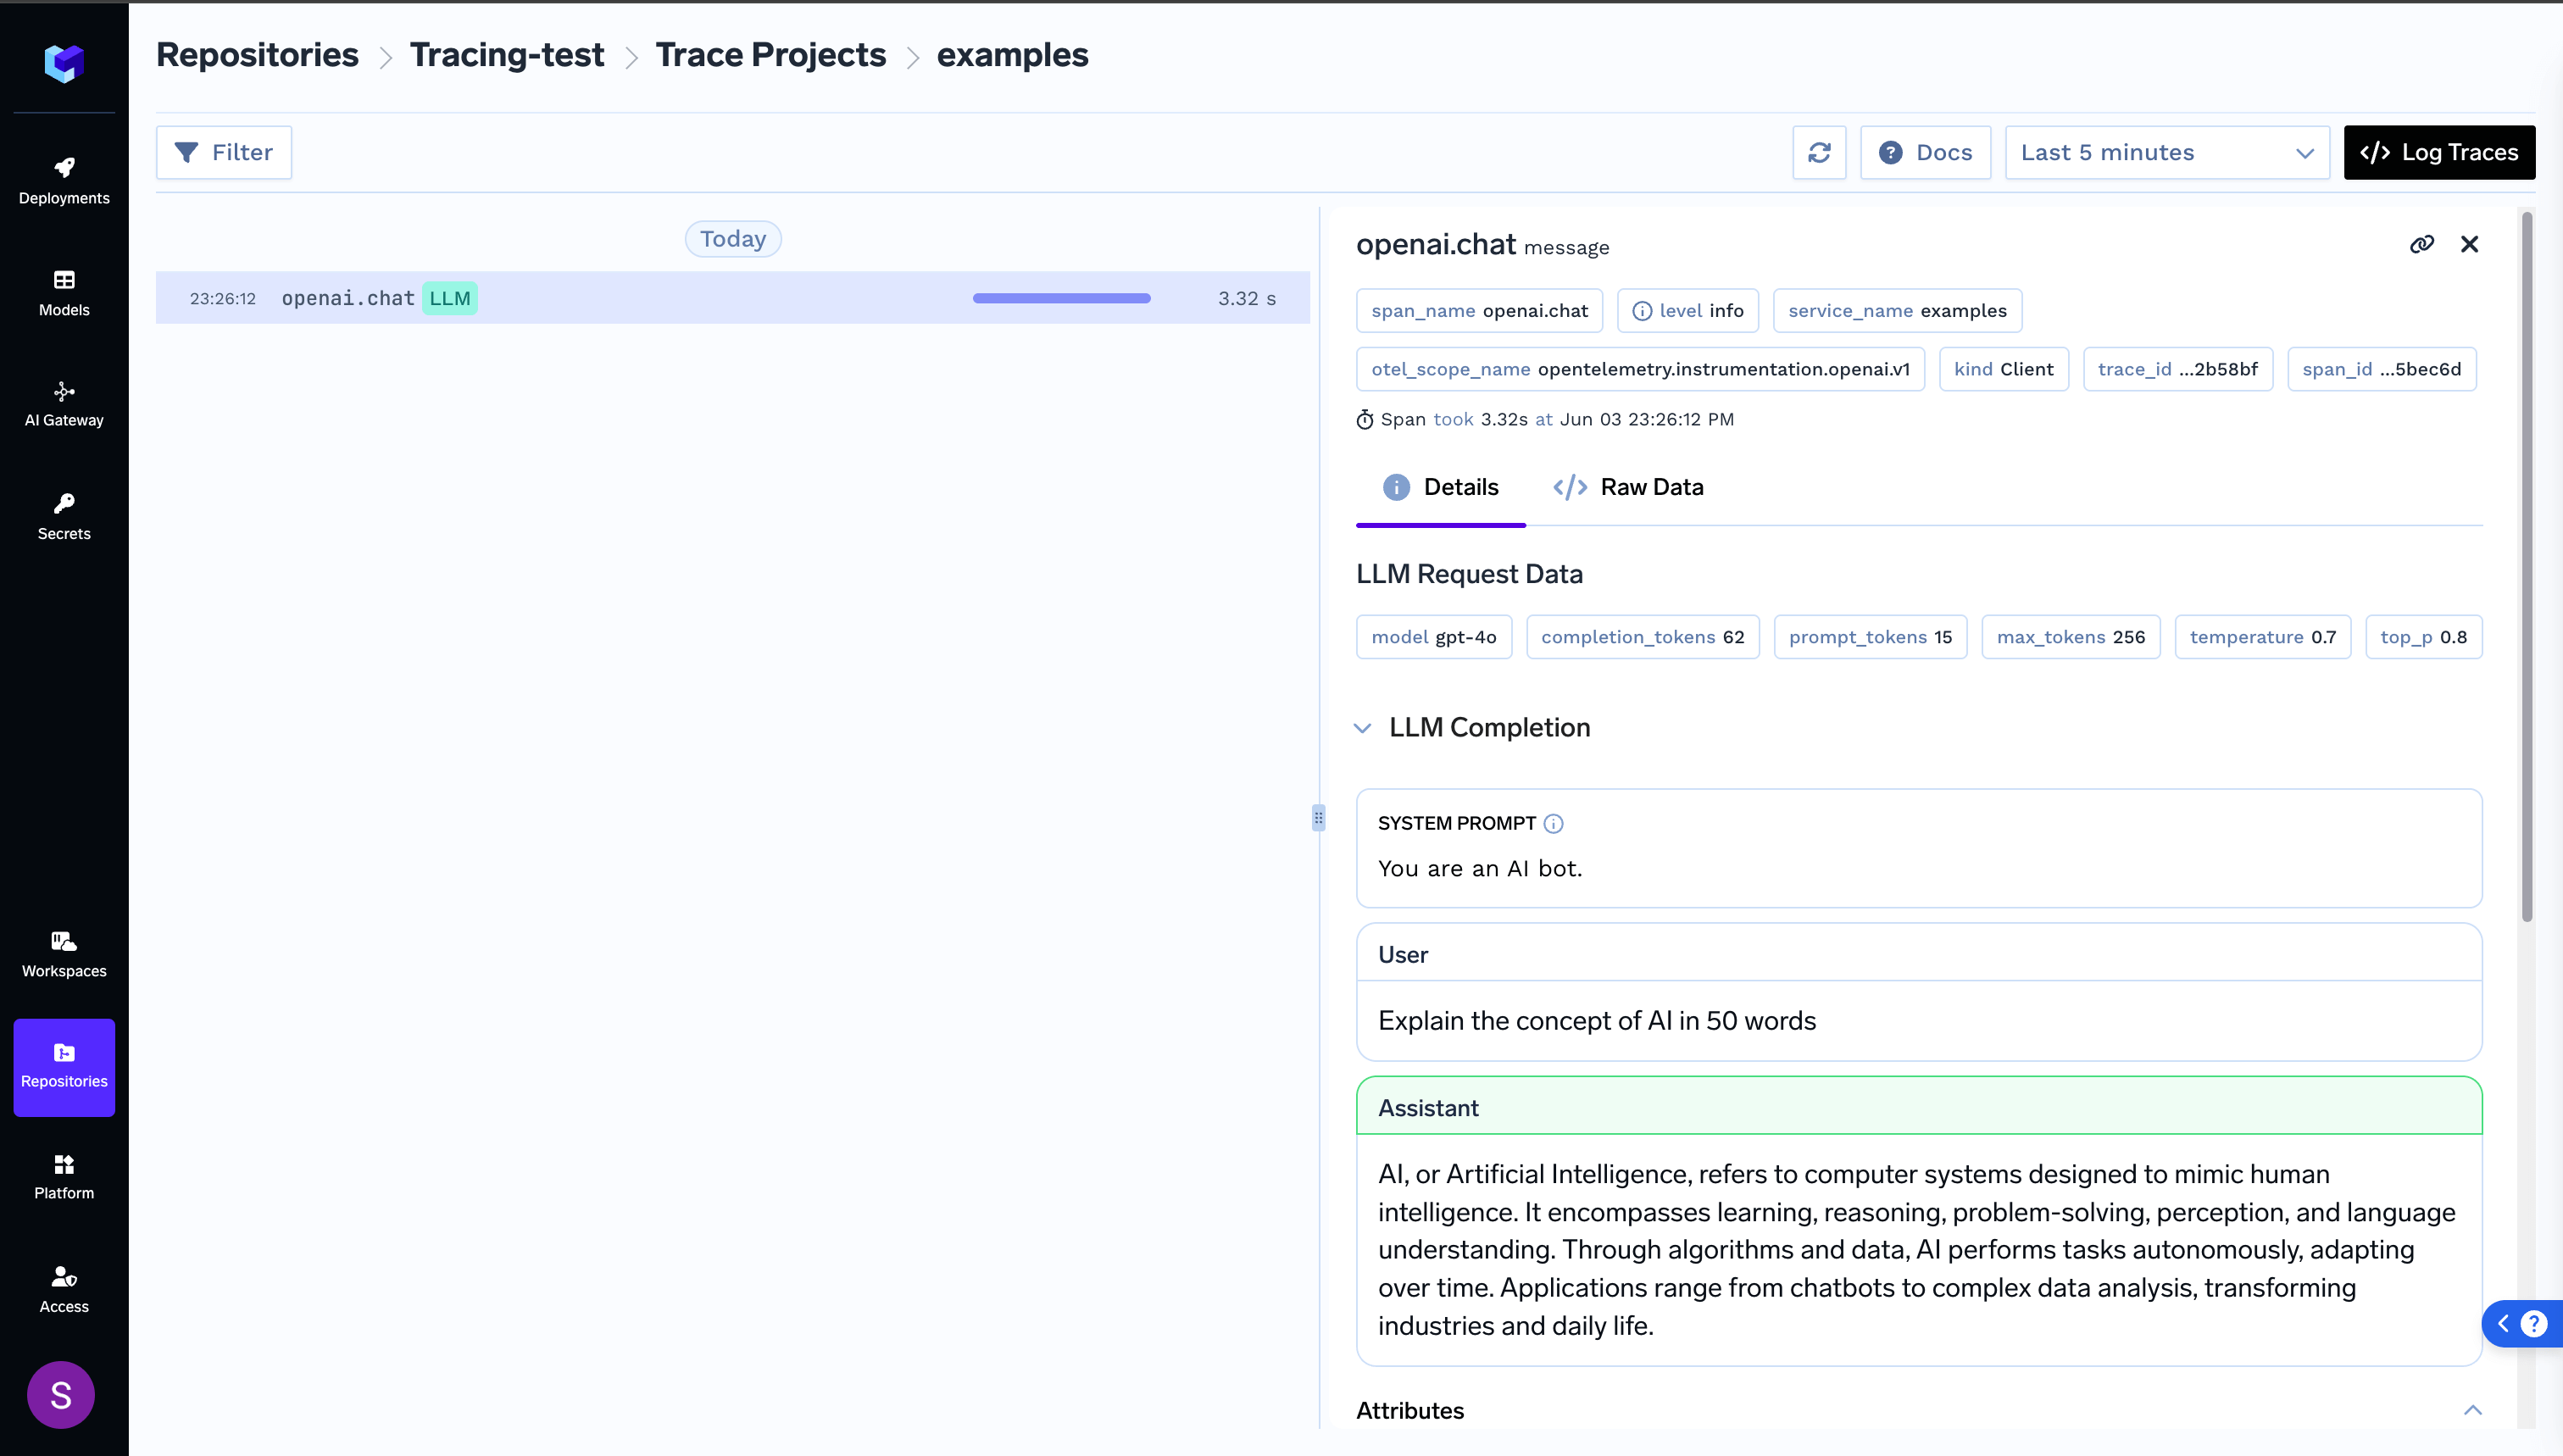
Task: Click the refresh traces icon
Action: [1819, 152]
